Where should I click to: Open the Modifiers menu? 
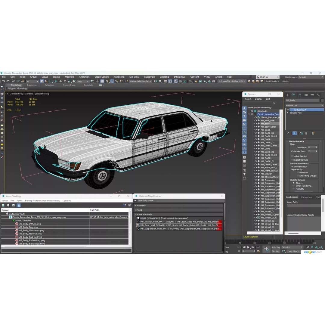point(70,77)
